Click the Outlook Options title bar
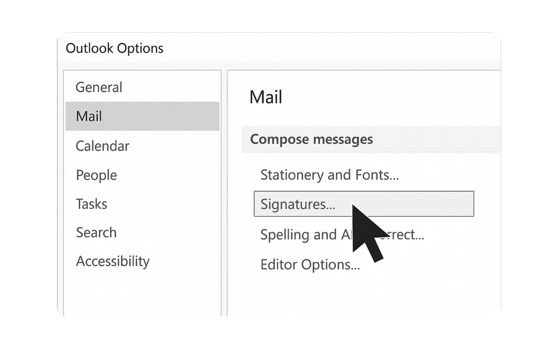 coord(115,48)
